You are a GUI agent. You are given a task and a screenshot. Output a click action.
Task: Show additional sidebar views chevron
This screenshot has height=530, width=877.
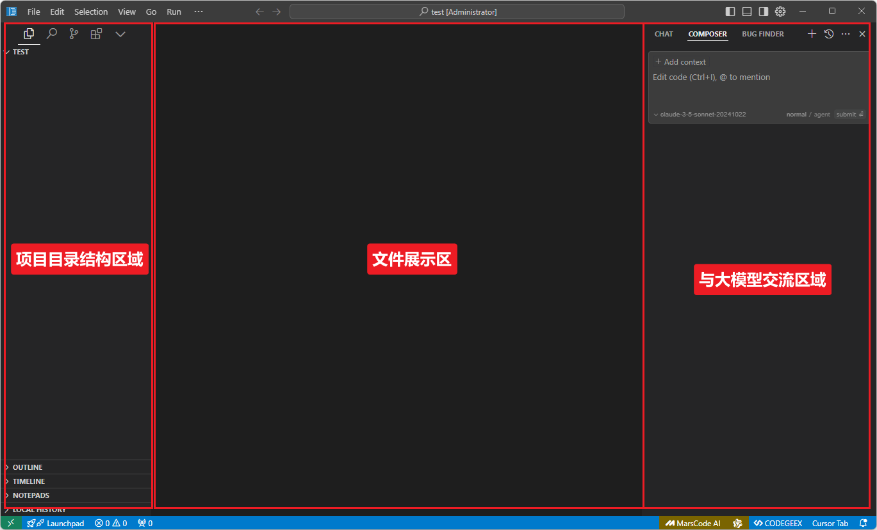click(120, 34)
